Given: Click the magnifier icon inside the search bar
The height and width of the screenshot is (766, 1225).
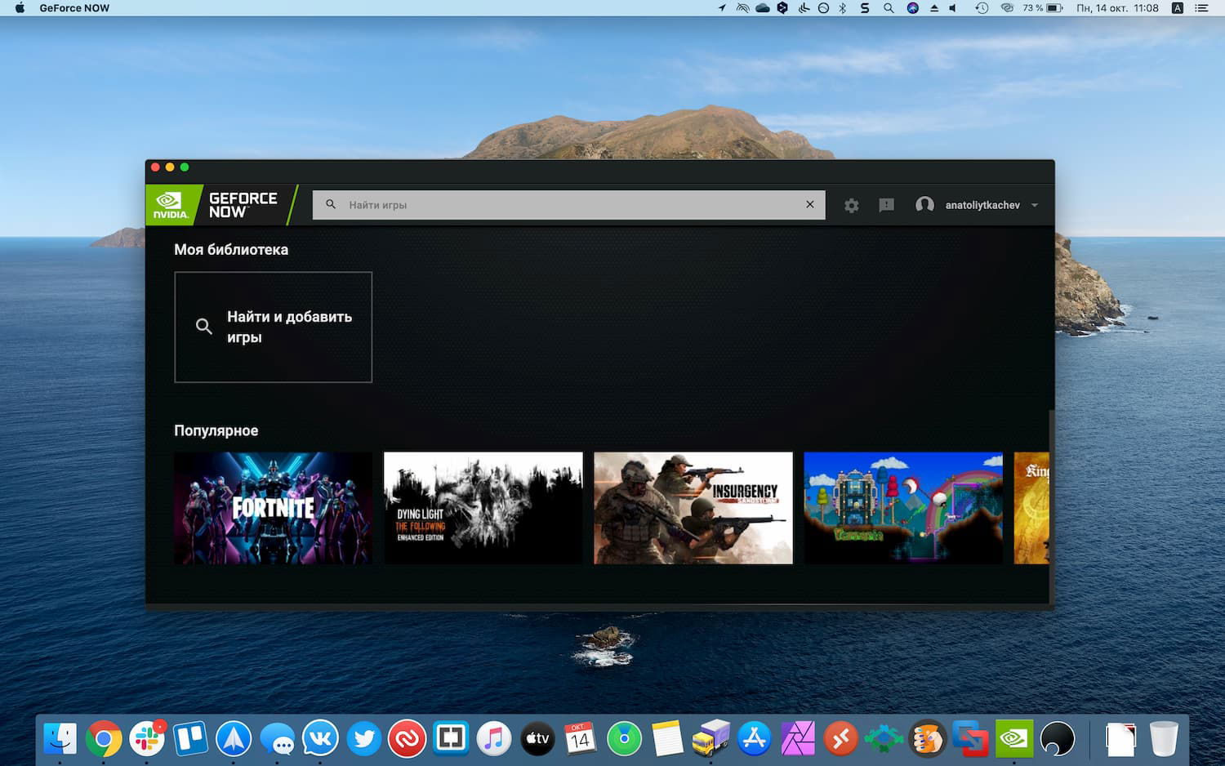Looking at the screenshot, I should click(331, 204).
